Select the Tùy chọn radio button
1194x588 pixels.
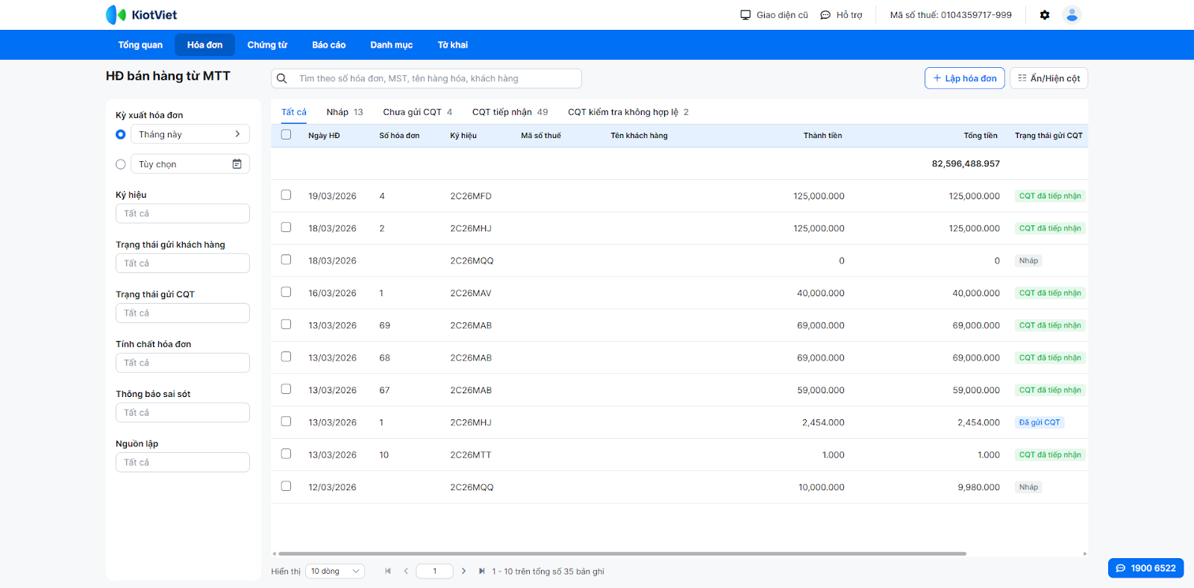pyautogui.click(x=121, y=164)
